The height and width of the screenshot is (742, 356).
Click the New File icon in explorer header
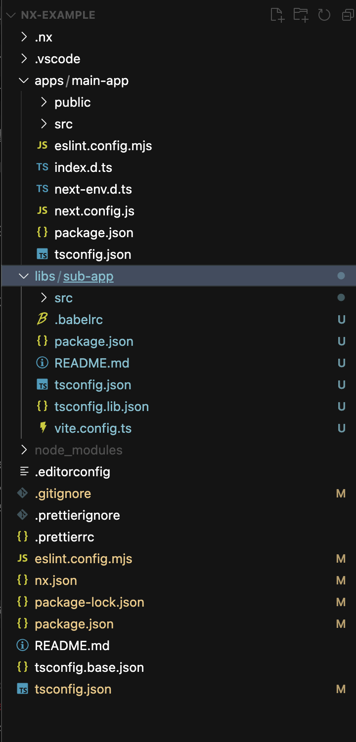(x=277, y=15)
